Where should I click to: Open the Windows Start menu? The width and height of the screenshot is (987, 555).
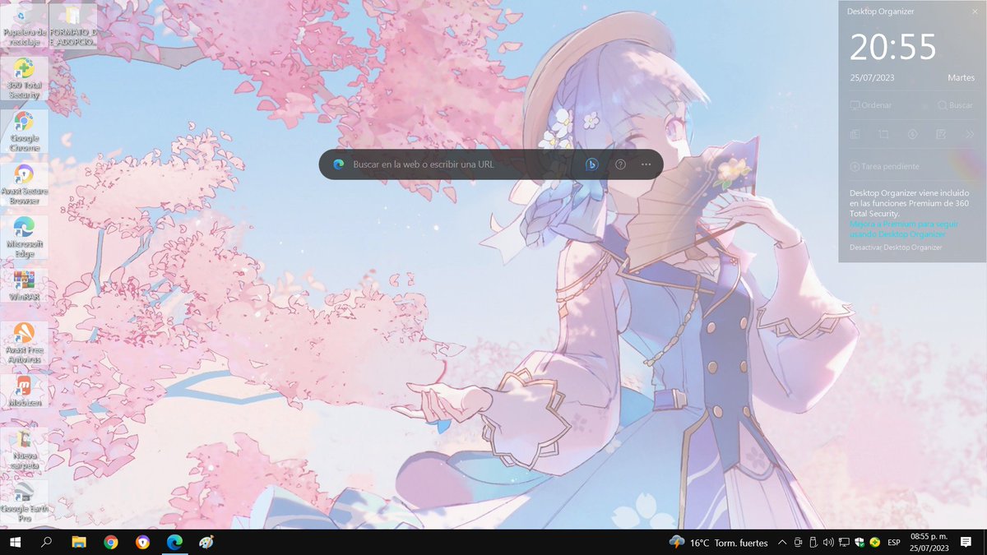point(15,543)
